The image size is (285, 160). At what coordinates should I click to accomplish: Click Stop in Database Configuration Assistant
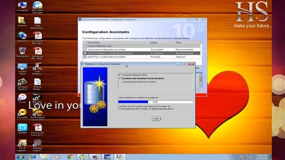point(156,119)
